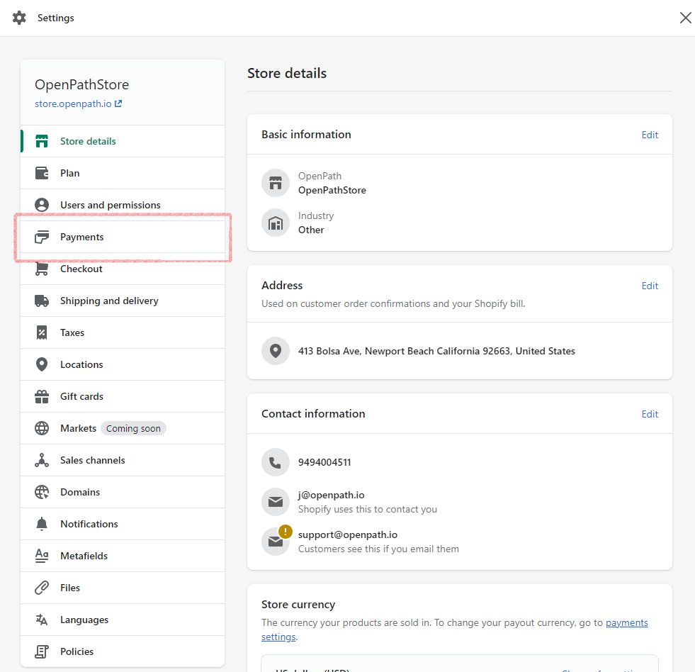
Task: Click the j@openpath.io email text
Action: click(331, 495)
